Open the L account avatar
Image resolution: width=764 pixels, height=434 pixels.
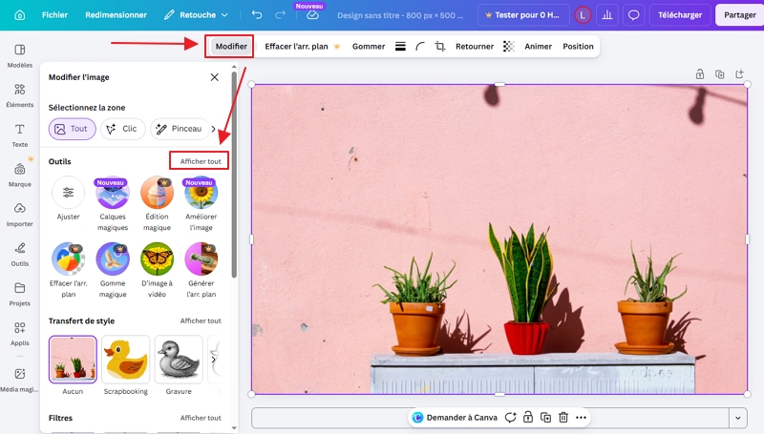click(583, 15)
